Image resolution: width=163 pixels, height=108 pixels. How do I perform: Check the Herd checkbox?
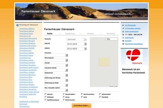point(82,97)
